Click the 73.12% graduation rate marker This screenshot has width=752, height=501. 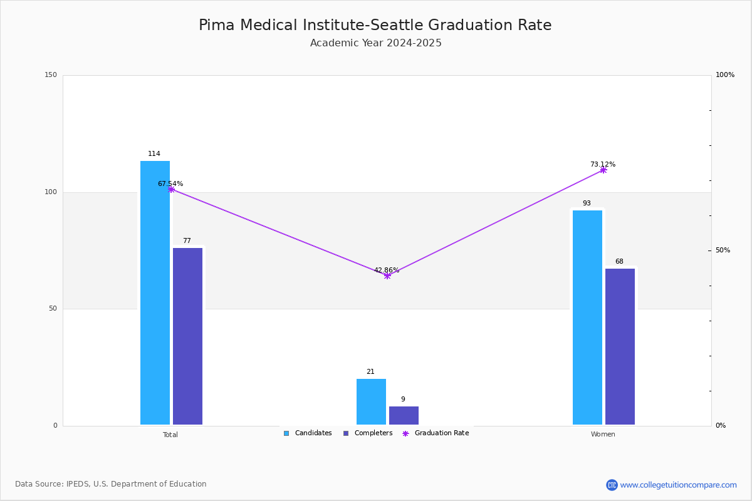[603, 170]
